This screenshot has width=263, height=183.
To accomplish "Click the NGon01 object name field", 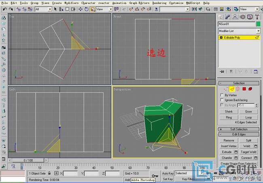I will click(237, 24).
